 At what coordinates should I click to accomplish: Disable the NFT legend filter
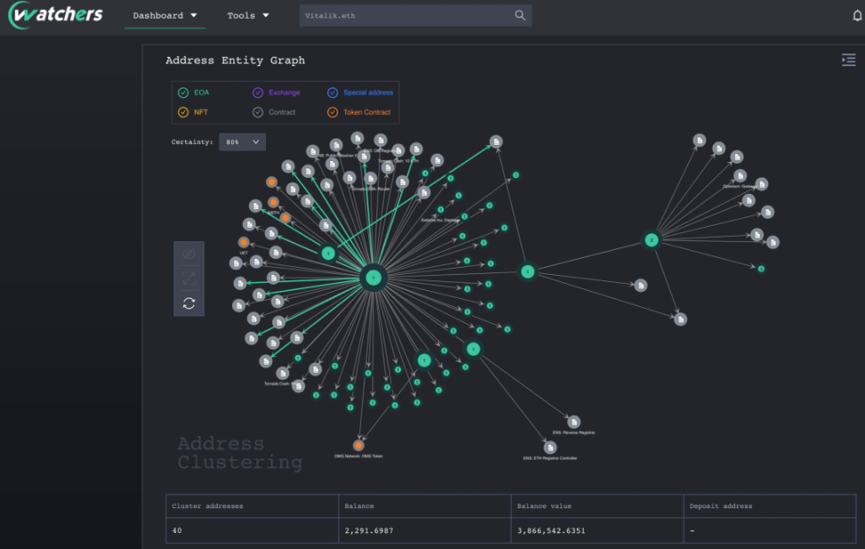pyautogui.click(x=193, y=112)
